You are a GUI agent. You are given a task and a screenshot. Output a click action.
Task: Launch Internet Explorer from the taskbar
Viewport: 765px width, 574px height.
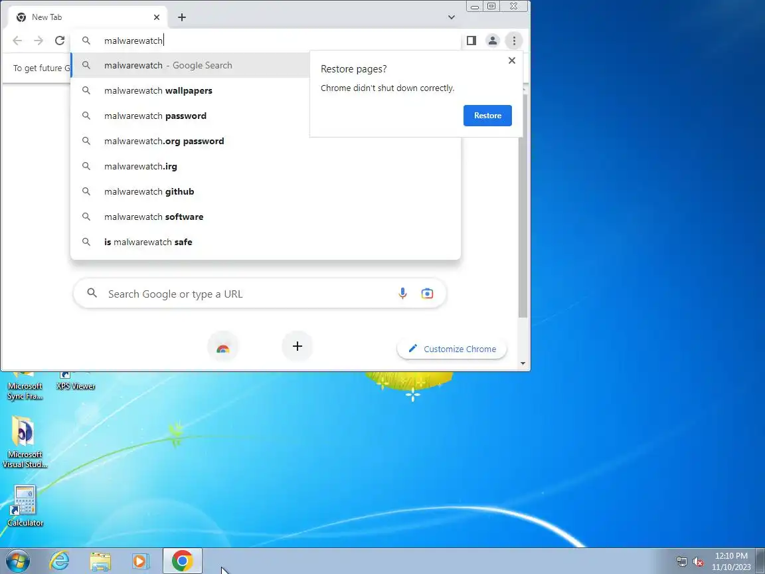click(x=60, y=561)
